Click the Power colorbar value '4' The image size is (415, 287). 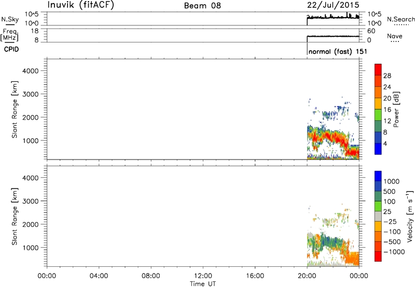point(385,143)
